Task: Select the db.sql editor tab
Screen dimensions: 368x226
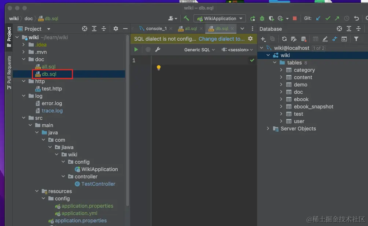Action: (221, 29)
